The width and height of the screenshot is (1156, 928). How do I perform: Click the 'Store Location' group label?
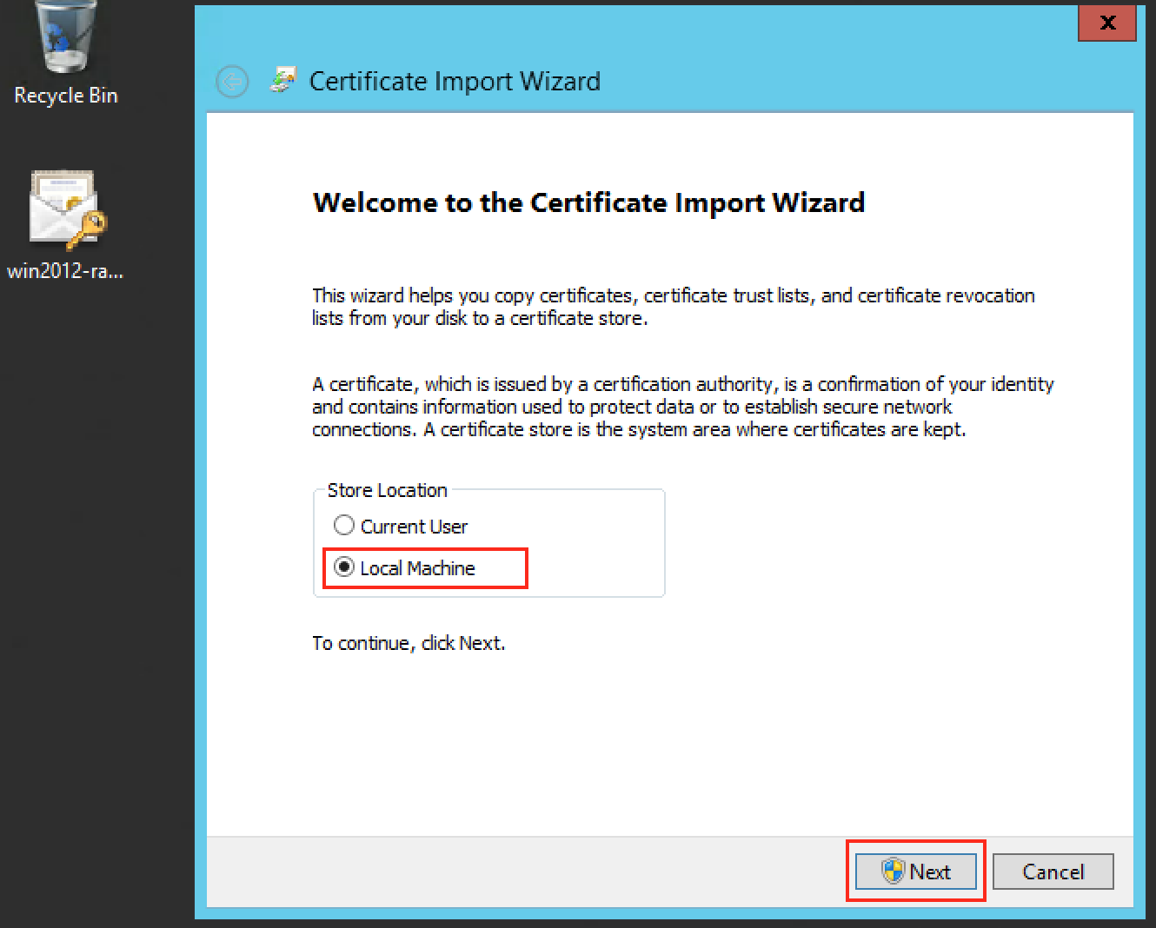(387, 490)
